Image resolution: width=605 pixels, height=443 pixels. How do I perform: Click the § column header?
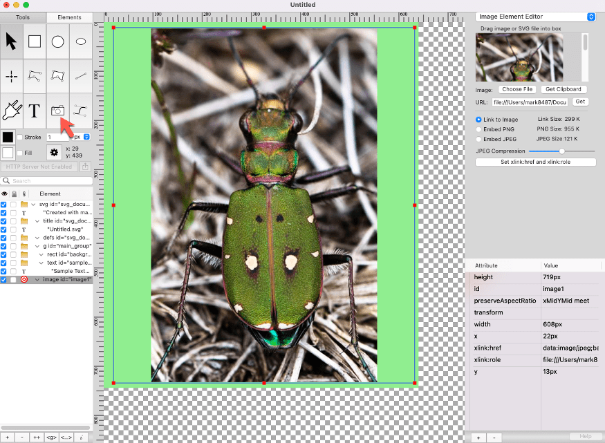click(x=24, y=194)
